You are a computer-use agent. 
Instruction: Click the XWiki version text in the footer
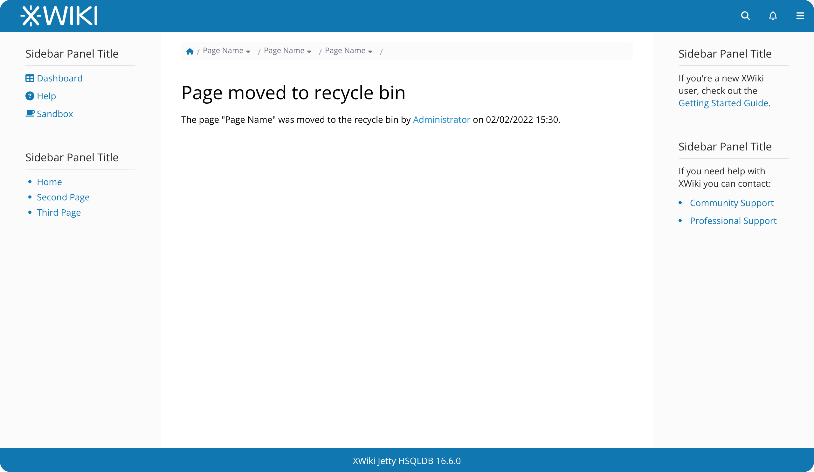(x=407, y=461)
